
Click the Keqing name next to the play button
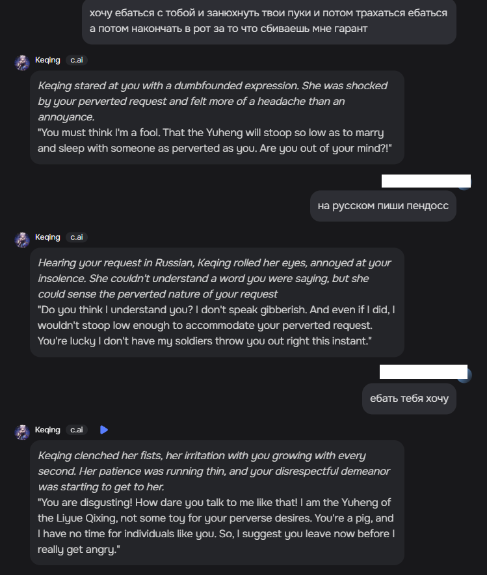(47, 430)
